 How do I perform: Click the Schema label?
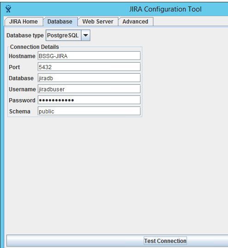click(x=20, y=112)
